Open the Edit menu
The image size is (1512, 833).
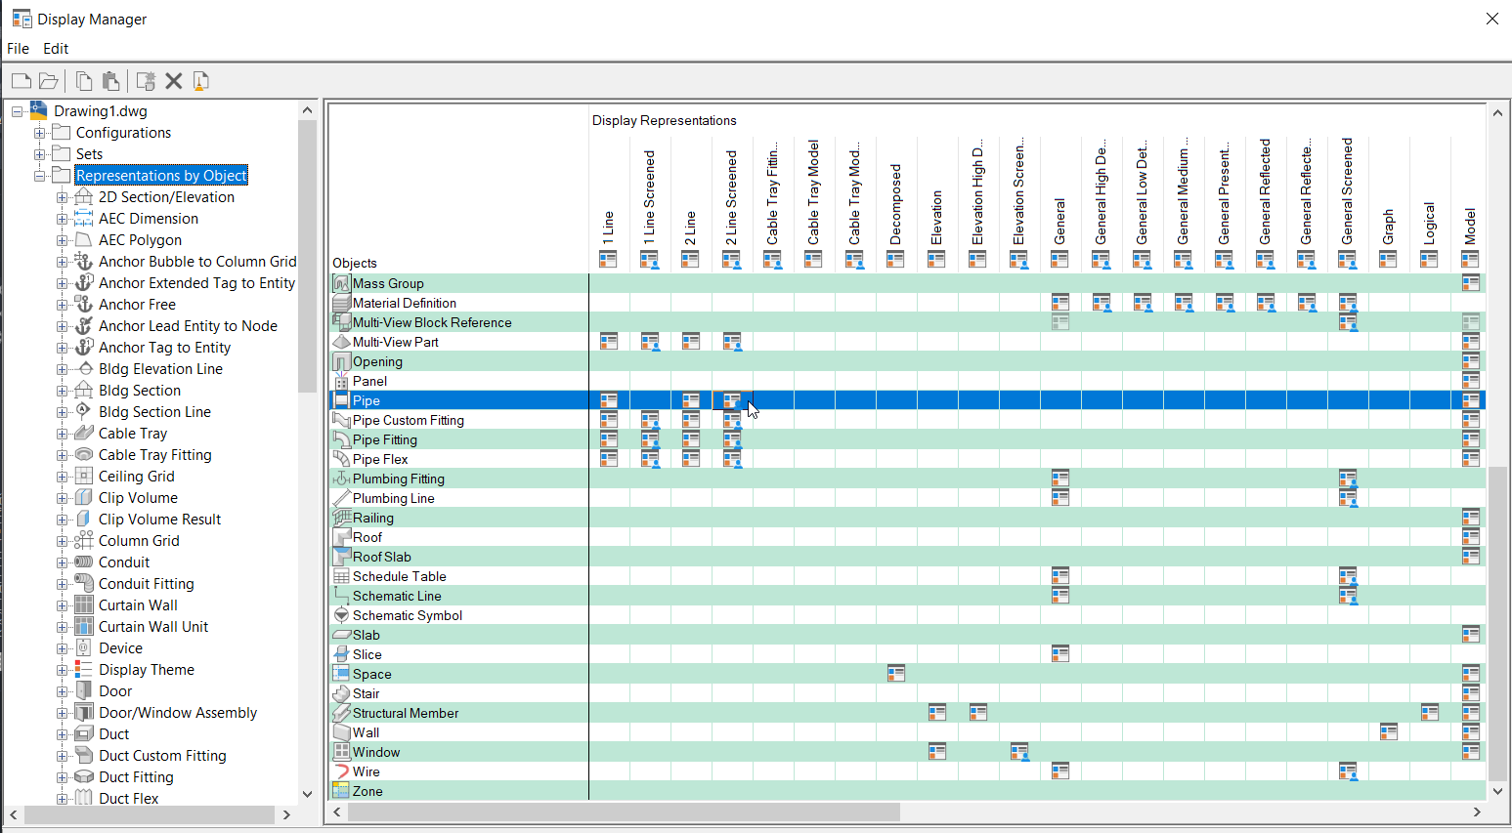(x=56, y=49)
